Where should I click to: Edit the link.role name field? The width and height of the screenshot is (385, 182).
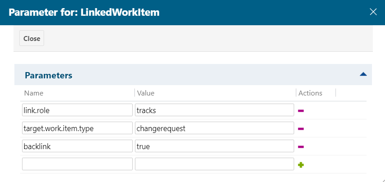77,110
